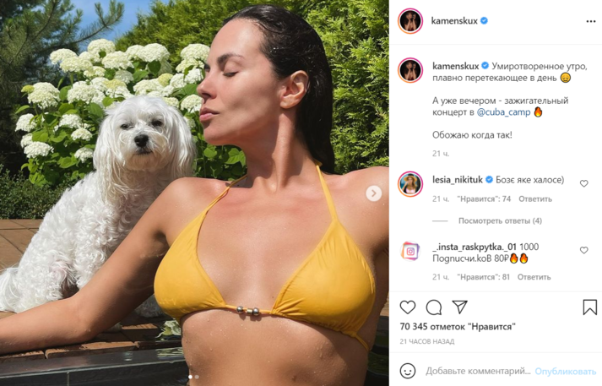Image resolution: width=602 pixels, height=386 pixels.
Task: Click the Опубликовать post button
Action: pyautogui.click(x=565, y=372)
